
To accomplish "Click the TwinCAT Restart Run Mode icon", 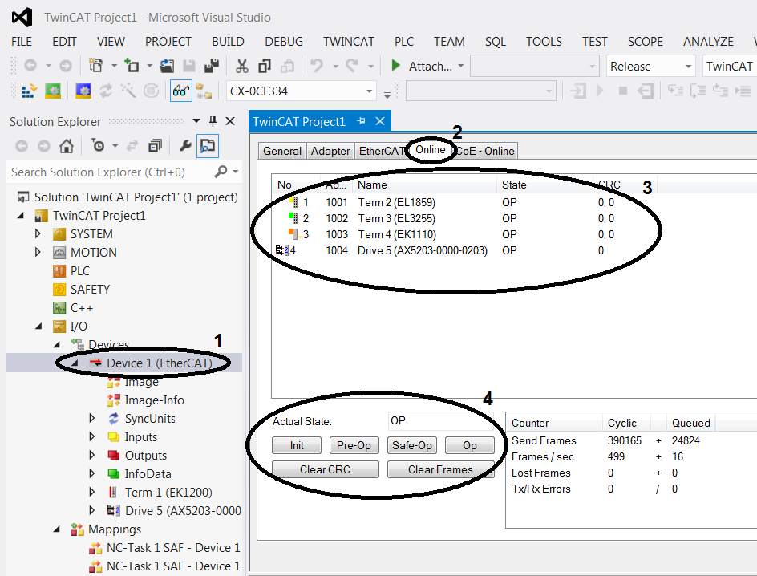I will click(53, 91).
